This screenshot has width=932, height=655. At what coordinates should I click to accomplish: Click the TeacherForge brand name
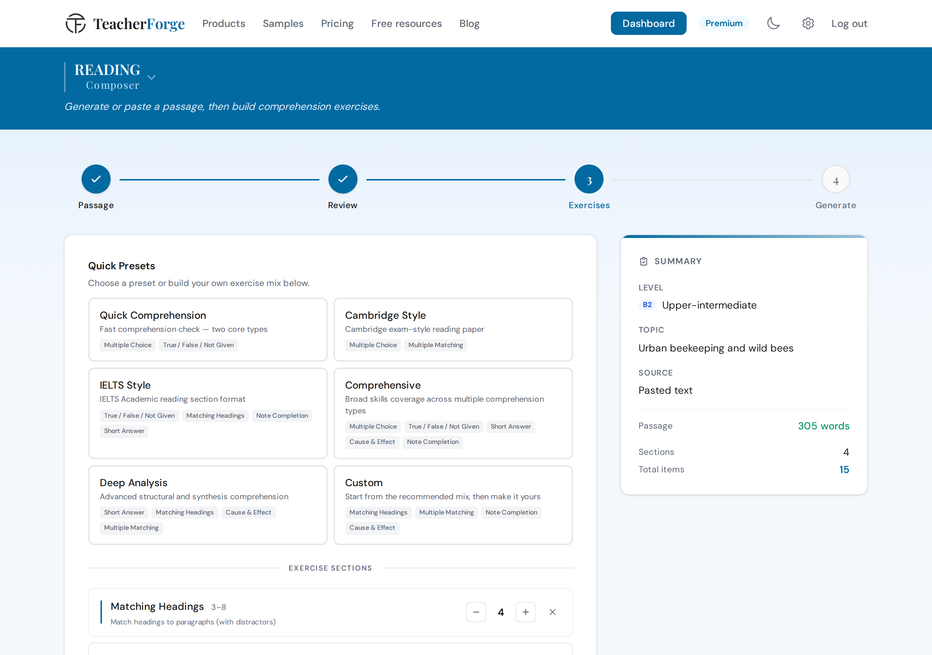point(139,24)
